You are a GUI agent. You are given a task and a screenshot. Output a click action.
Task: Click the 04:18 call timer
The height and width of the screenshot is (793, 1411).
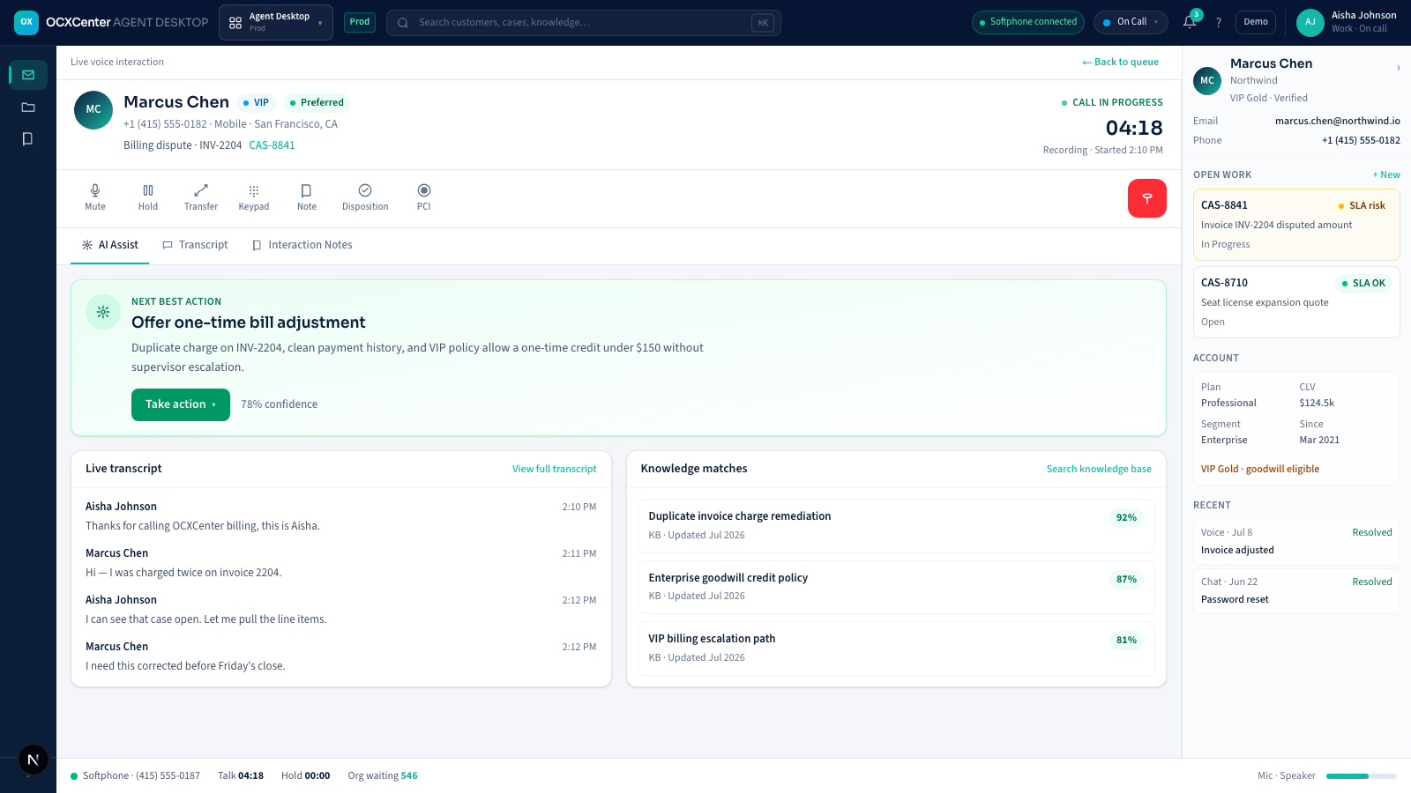1134,128
